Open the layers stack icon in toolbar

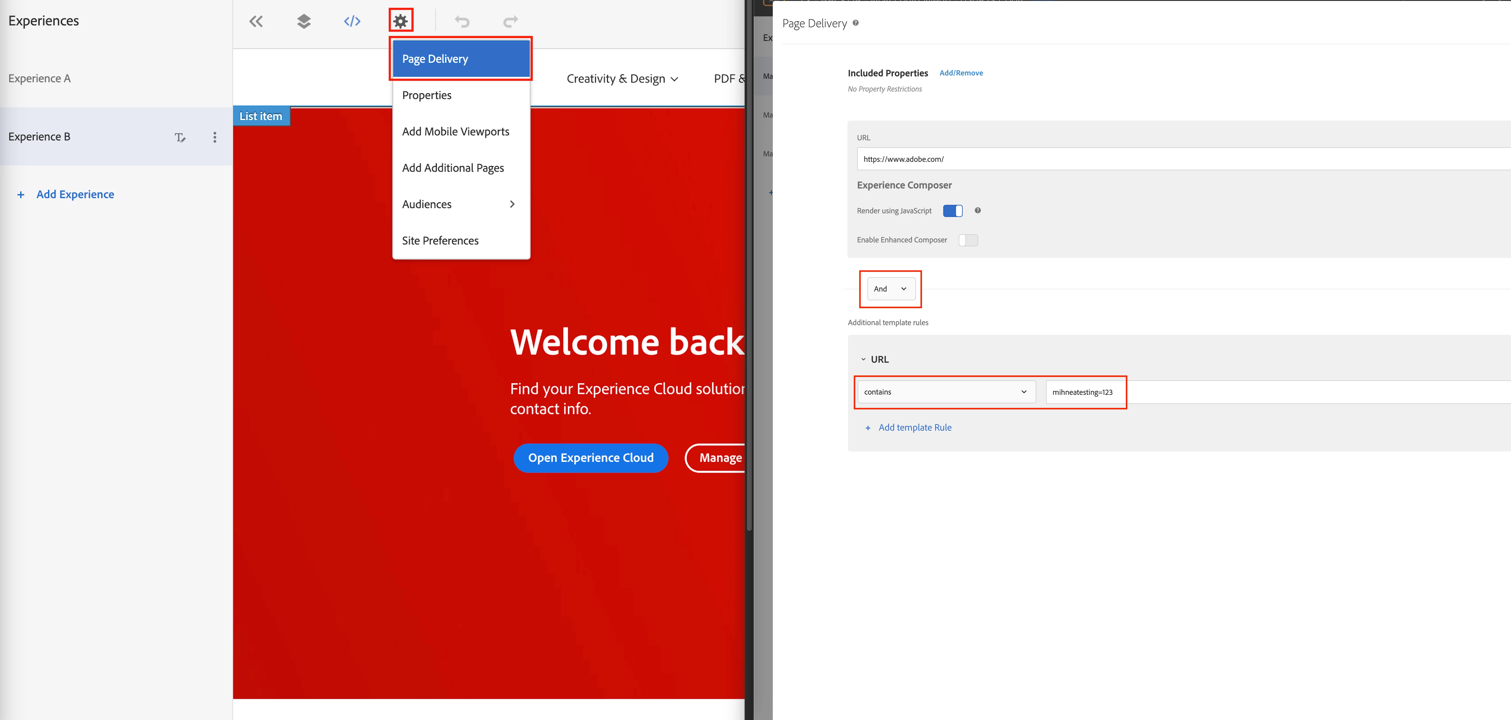pyautogui.click(x=304, y=22)
